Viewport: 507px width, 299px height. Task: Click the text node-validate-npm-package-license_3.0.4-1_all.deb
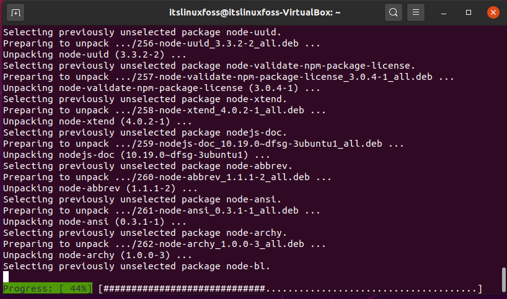click(296, 77)
